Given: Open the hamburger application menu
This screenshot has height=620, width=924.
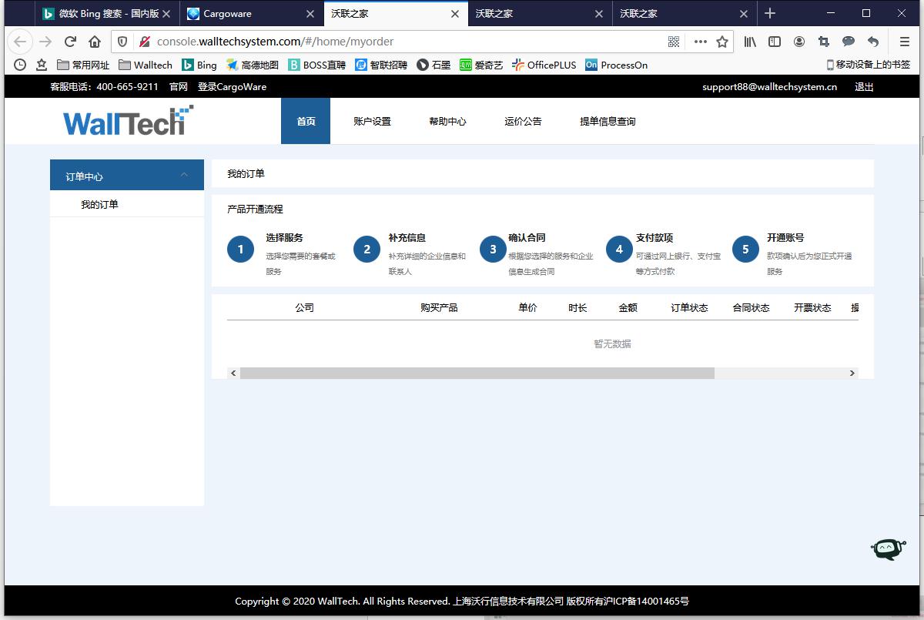Looking at the screenshot, I should [x=905, y=42].
